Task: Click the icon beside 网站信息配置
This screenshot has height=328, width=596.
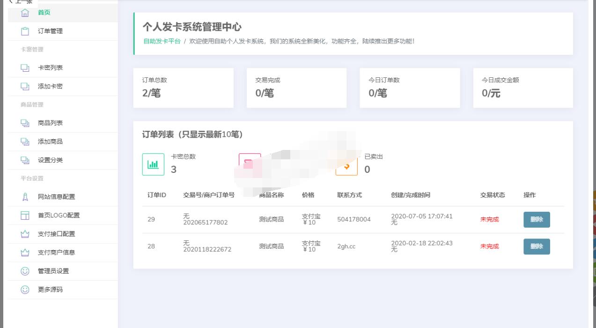Action: 25,197
